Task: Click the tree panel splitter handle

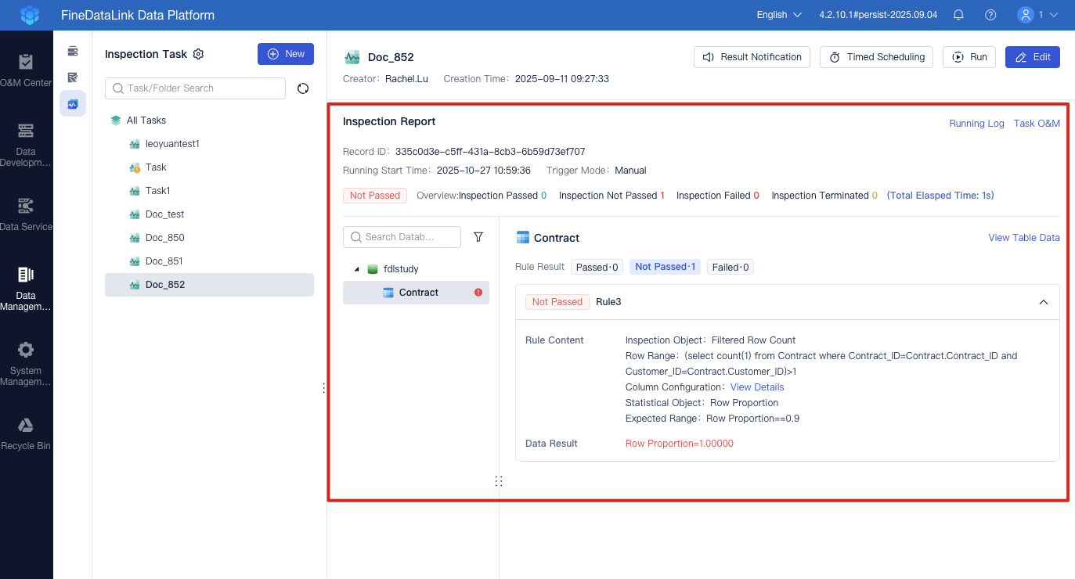Action: (x=499, y=481)
